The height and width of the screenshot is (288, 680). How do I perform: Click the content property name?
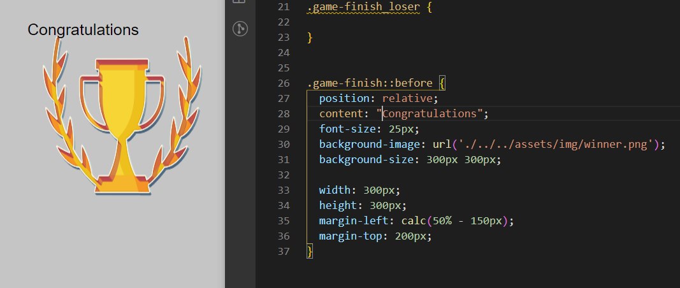click(x=342, y=113)
